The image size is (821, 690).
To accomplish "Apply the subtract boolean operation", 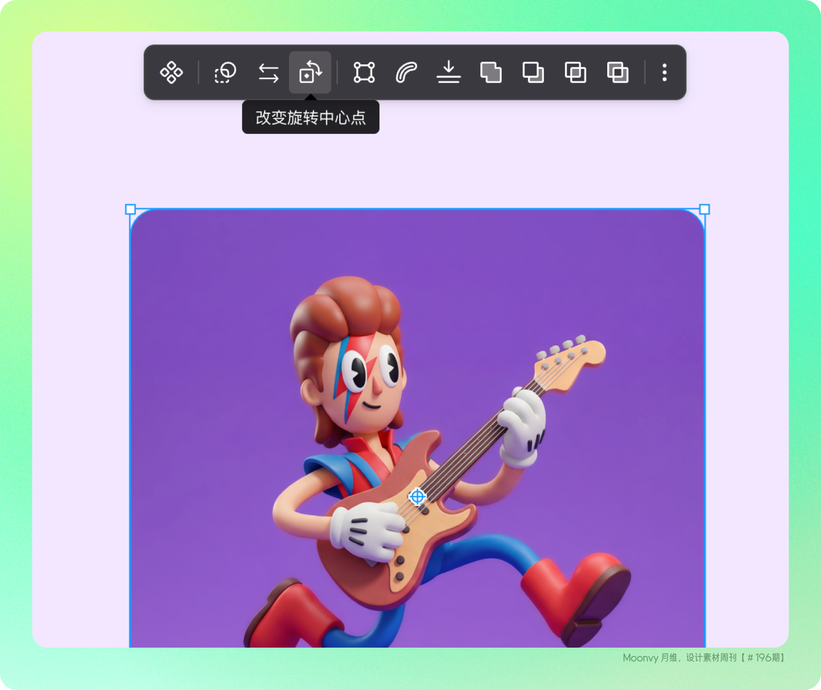I will (533, 72).
